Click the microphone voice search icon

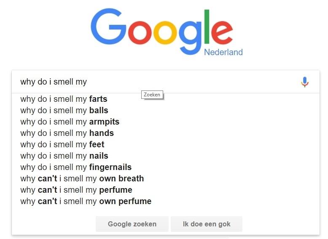point(304,82)
